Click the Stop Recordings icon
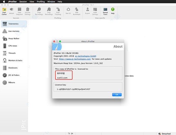The height and width of the screenshot is (135, 176). [x=49, y=11]
